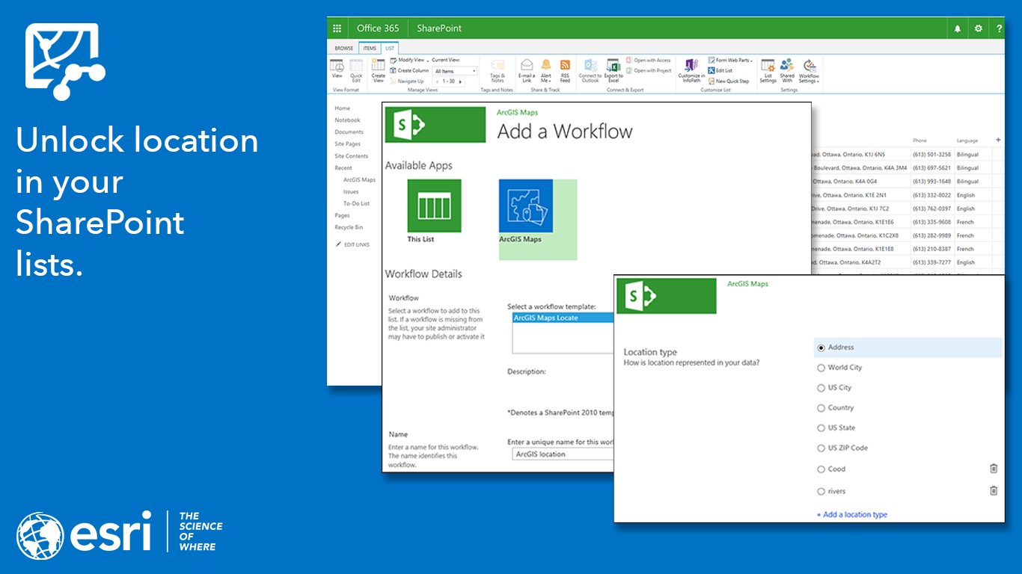Open the Current View All Items dropdown

[455, 71]
